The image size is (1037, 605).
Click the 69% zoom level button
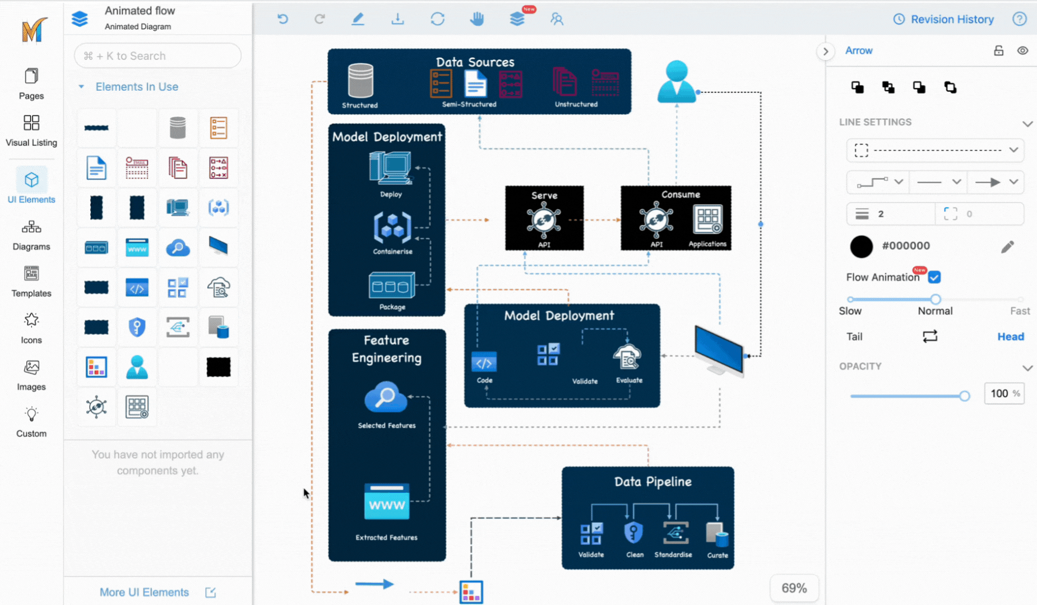(x=794, y=588)
